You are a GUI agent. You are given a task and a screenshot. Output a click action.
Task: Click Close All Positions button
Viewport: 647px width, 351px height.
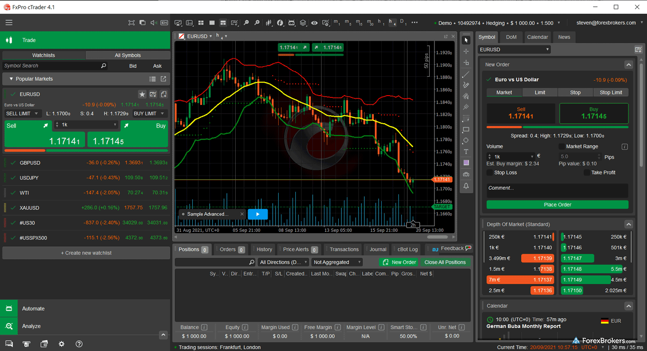tap(445, 262)
